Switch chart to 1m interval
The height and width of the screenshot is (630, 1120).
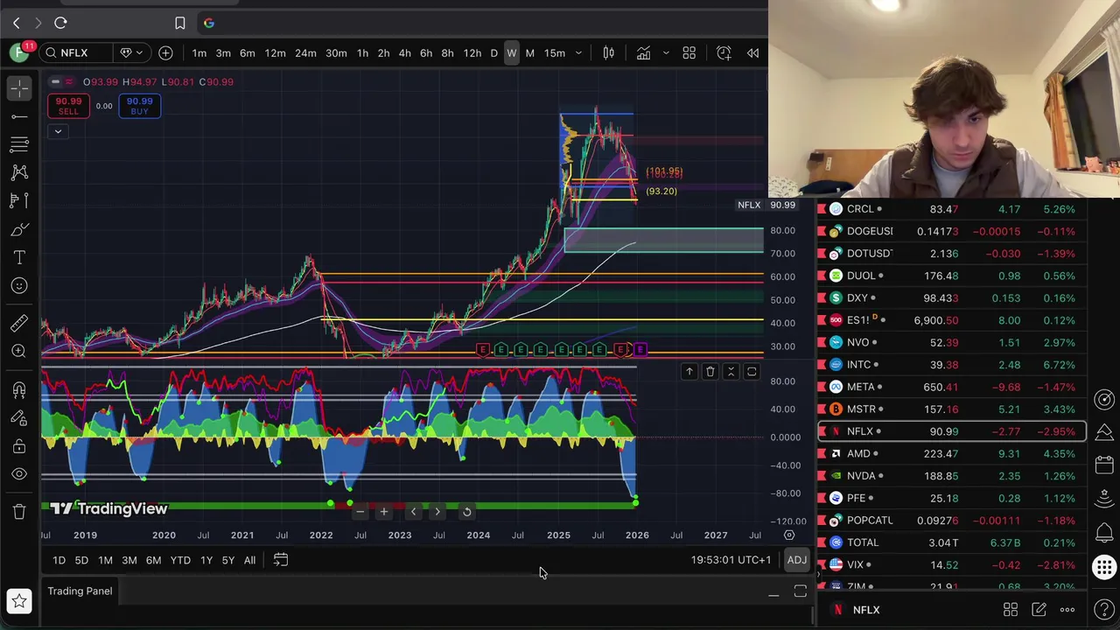pos(199,53)
